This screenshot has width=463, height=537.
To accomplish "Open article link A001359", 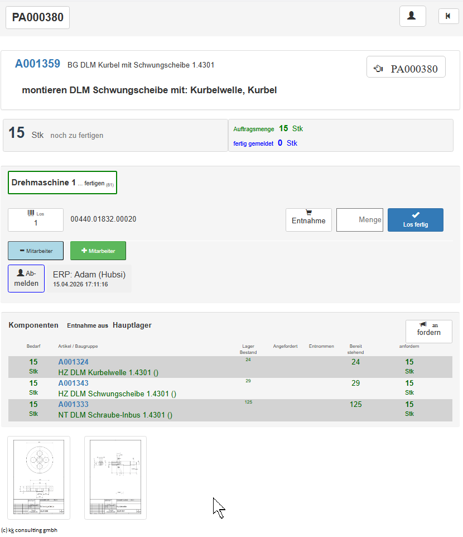I will [x=37, y=64].
